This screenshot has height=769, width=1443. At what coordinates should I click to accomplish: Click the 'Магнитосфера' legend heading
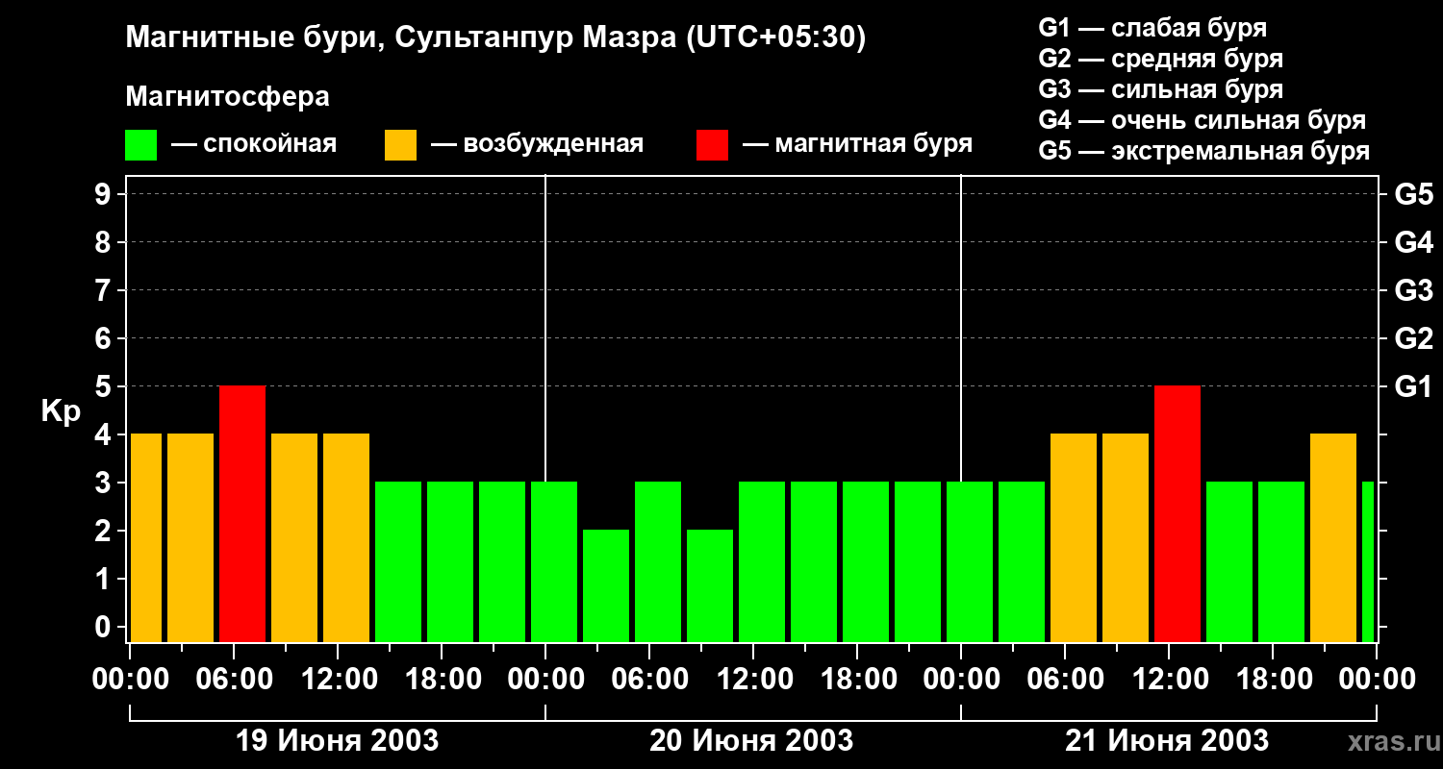[x=228, y=97]
